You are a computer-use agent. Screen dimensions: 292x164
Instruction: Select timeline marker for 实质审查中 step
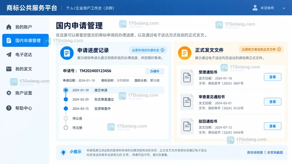tap(66, 108)
